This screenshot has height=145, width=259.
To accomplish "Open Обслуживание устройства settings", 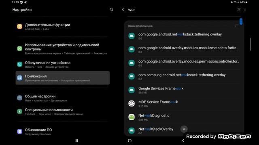I will point(63,64).
